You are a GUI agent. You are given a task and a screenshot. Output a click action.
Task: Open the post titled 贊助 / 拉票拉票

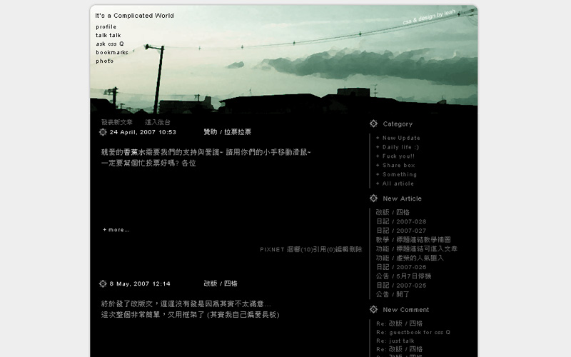pos(227,132)
